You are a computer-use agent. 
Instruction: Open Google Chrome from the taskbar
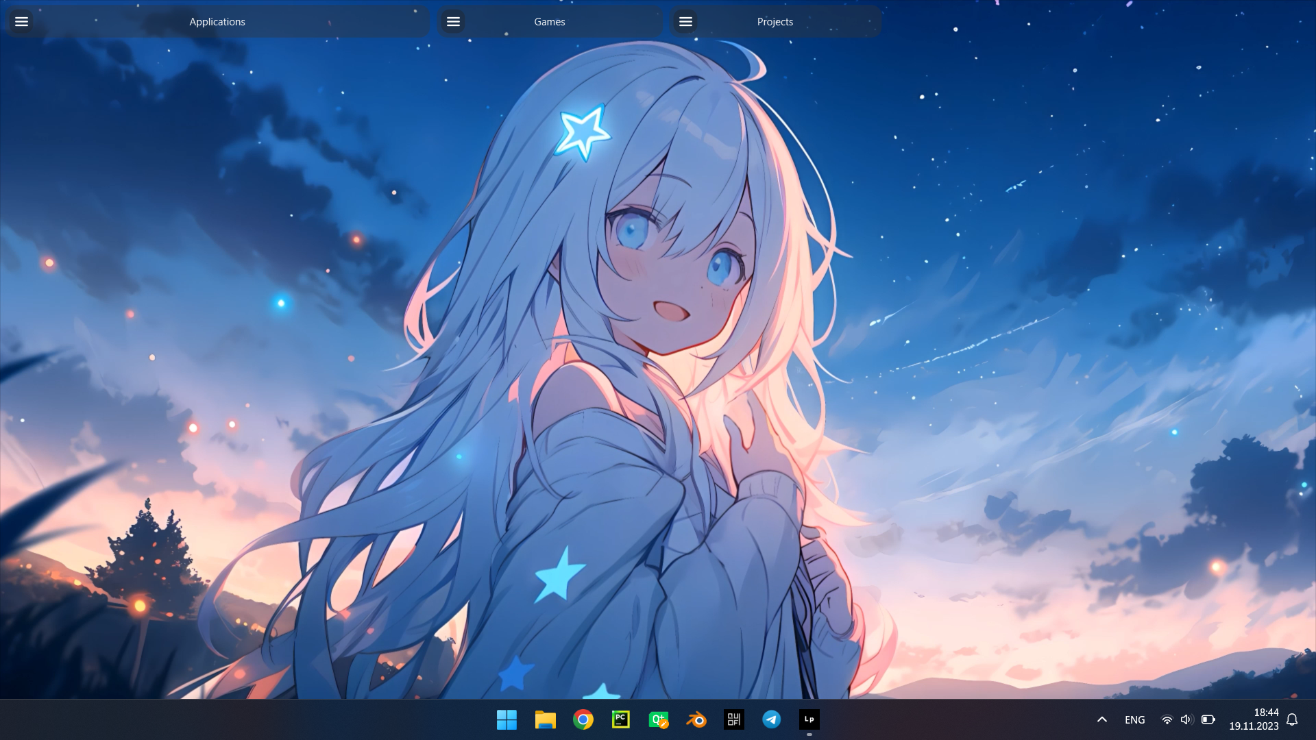[583, 719]
